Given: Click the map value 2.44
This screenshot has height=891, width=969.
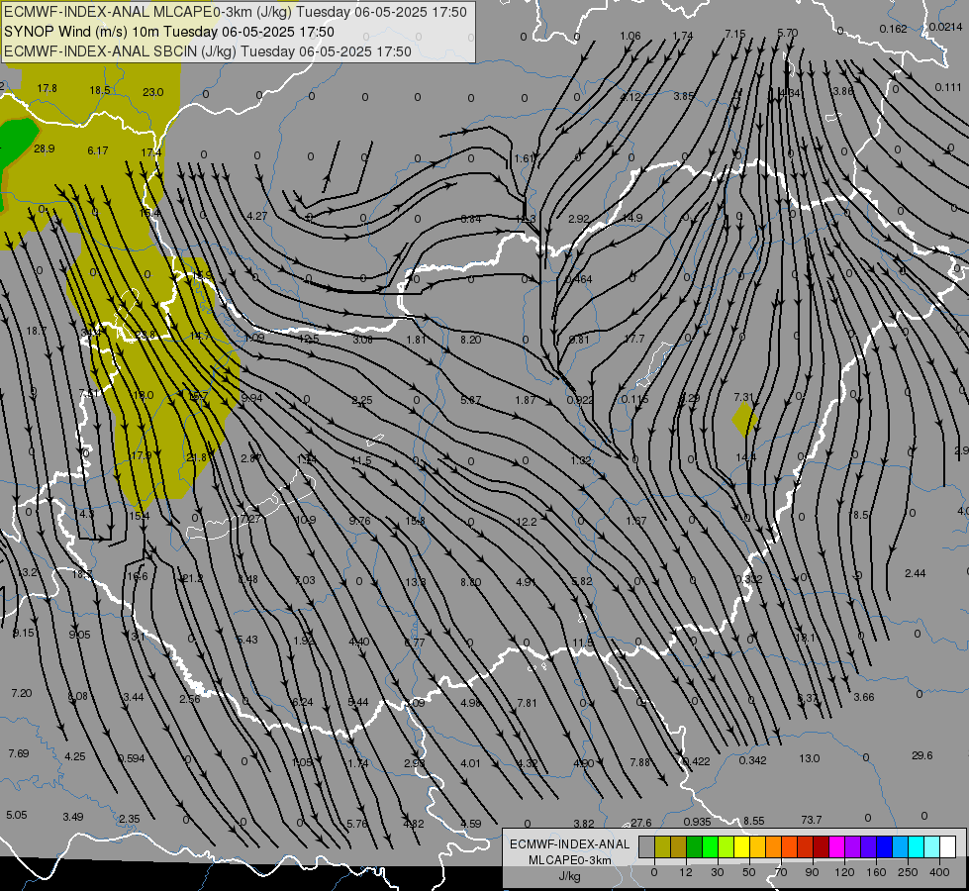Looking at the screenshot, I should [915, 573].
